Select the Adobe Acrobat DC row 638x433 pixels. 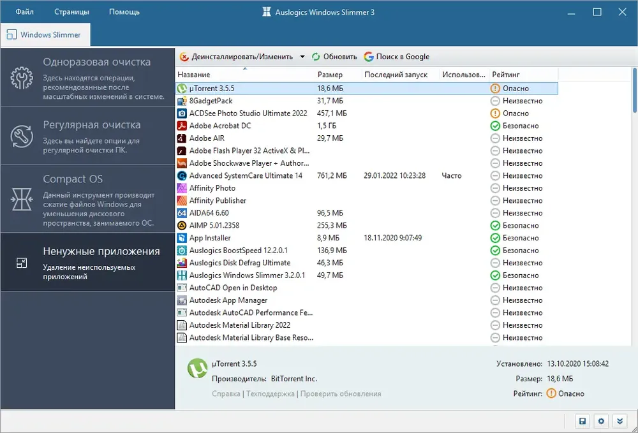[367, 126]
